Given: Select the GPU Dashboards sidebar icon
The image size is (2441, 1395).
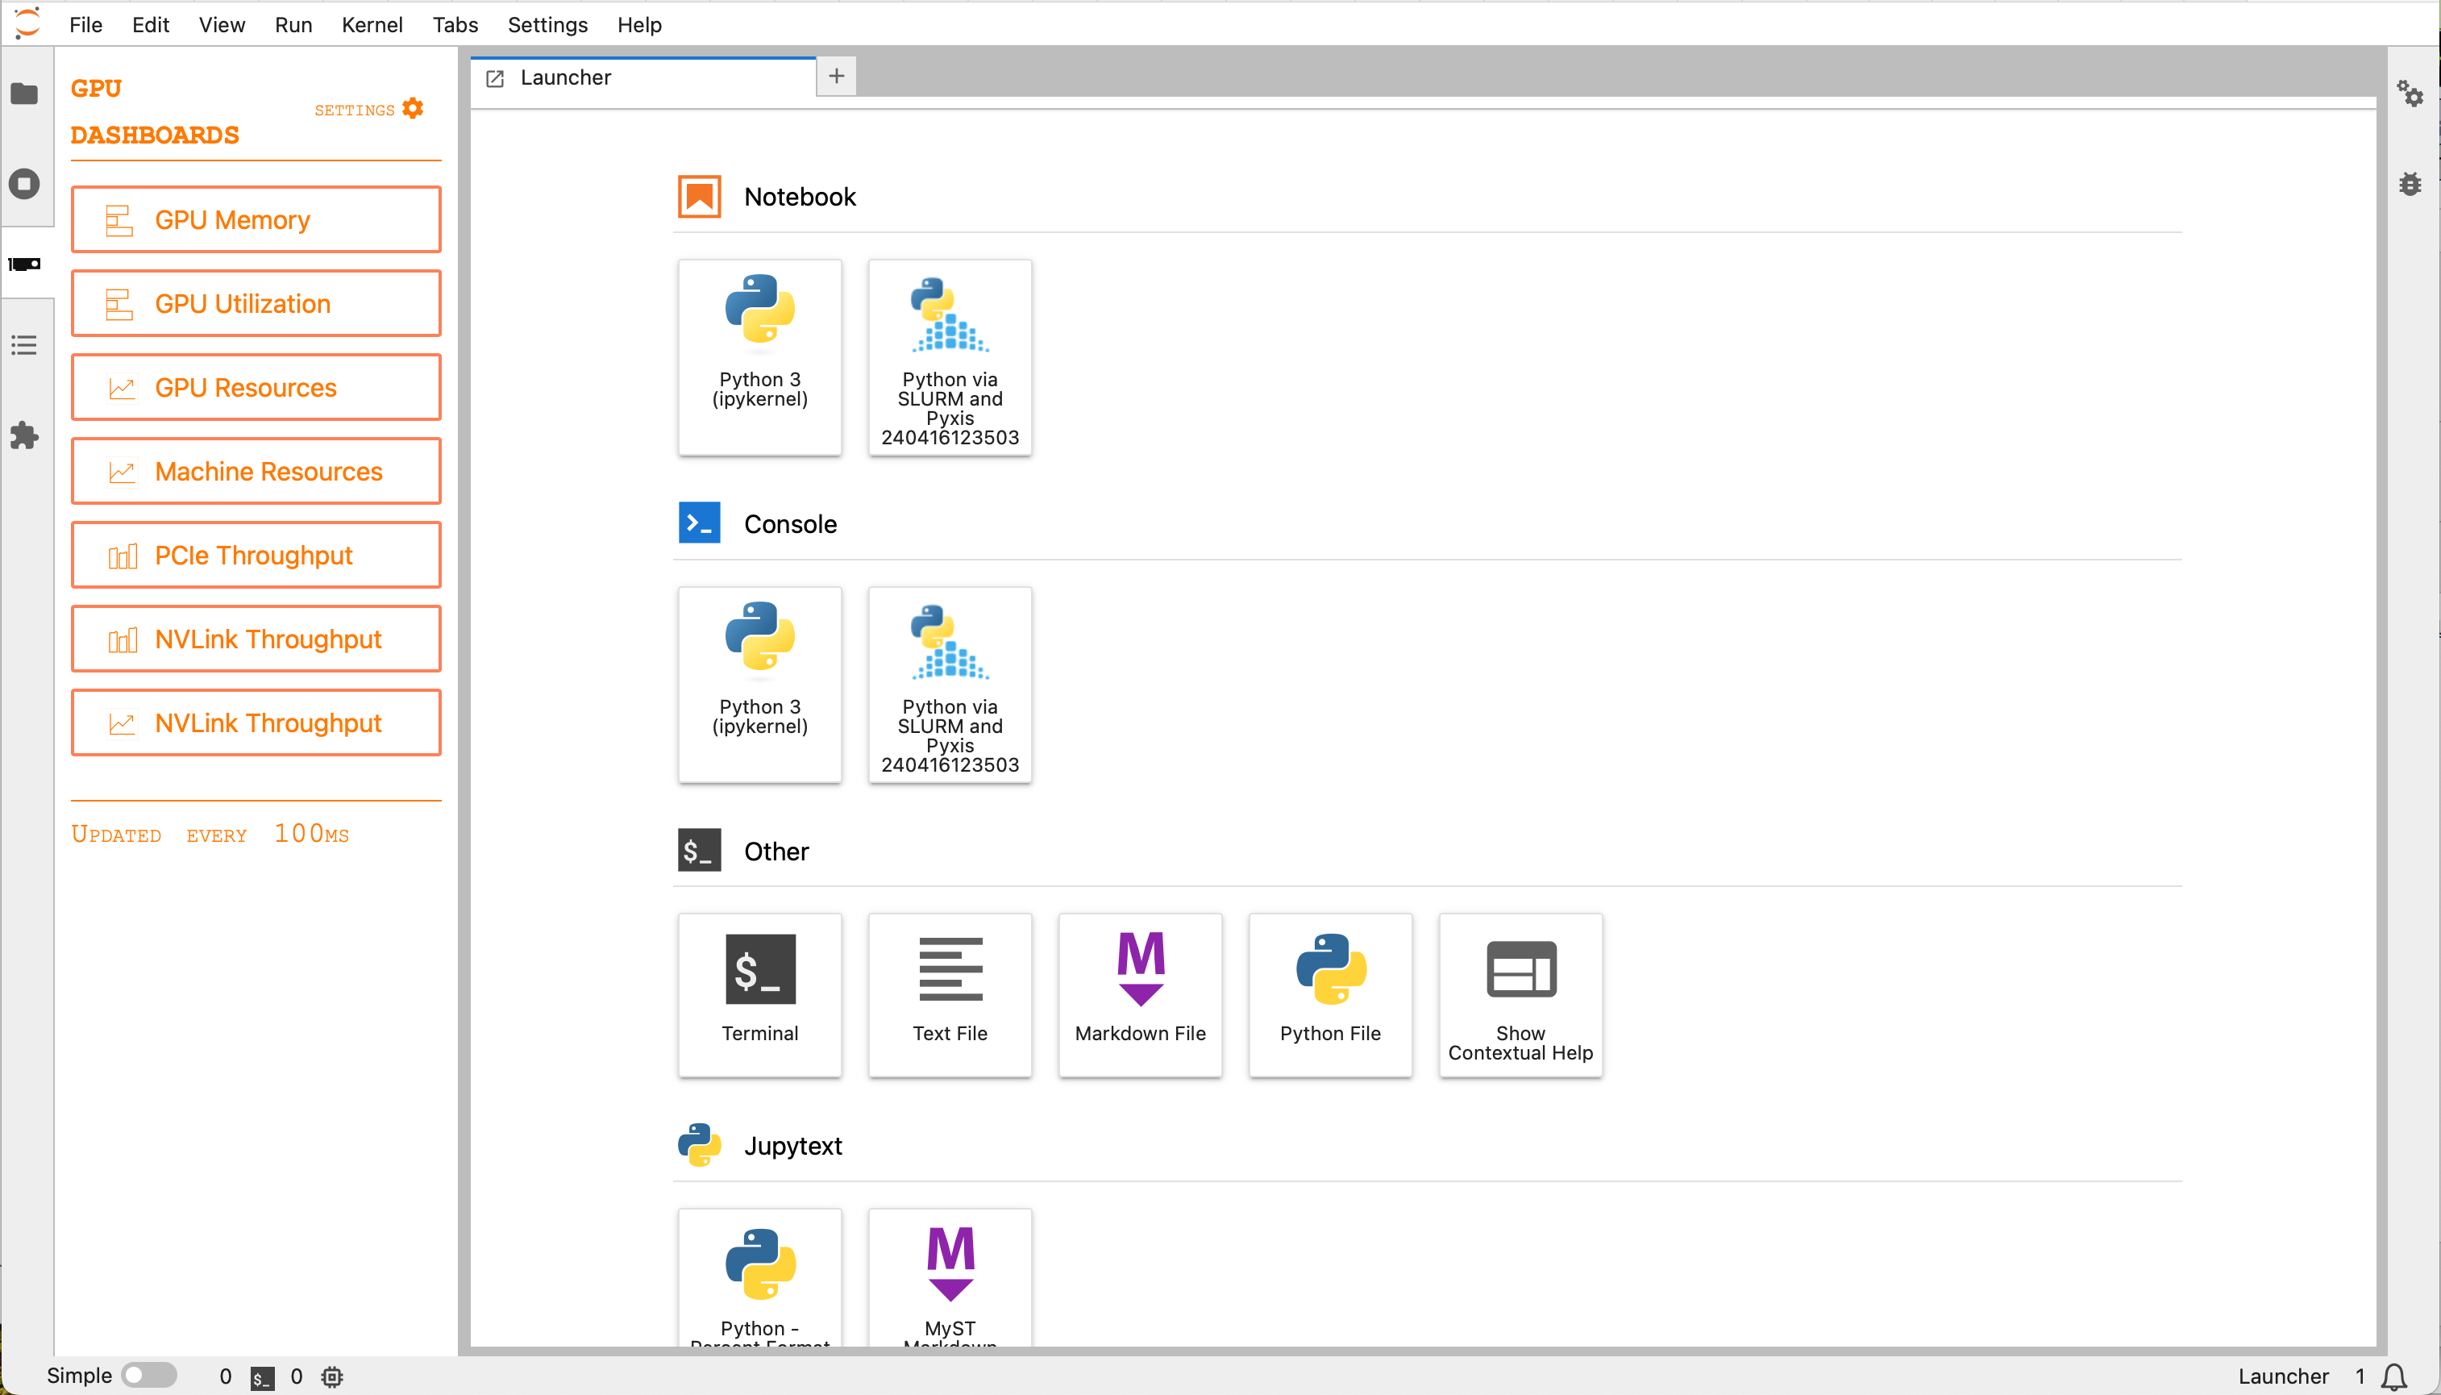Looking at the screenshot, I should [x=25, y=264].
